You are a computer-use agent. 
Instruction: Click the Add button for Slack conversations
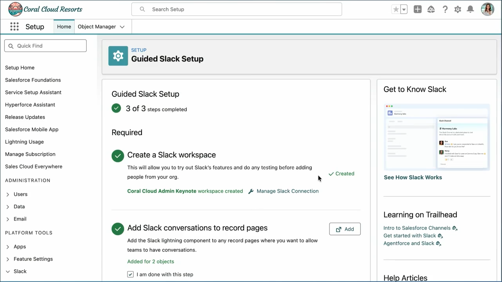tap(345, 229)
